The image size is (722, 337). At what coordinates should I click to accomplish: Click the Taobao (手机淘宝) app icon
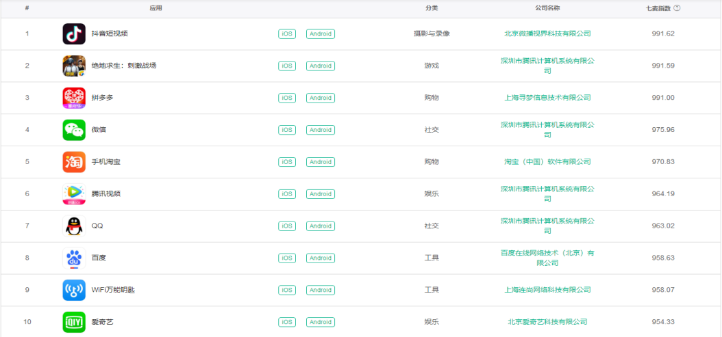(x=74, y=162)
